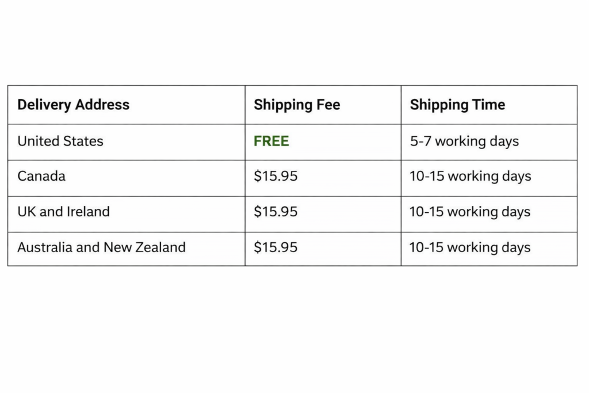
Task: Click the Canada delivery address cell
Action: (41, 176)
